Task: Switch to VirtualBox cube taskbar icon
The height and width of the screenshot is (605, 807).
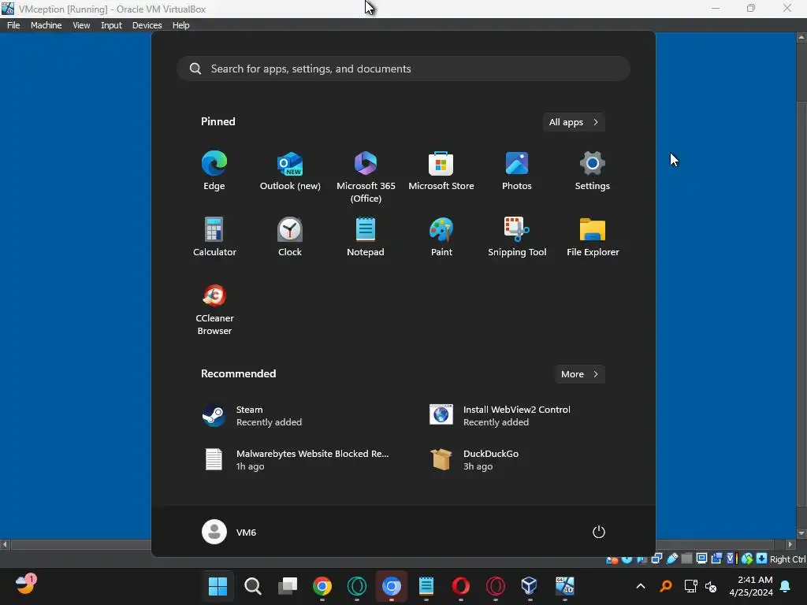Action: pyautogui.click(x=530, y=586)
